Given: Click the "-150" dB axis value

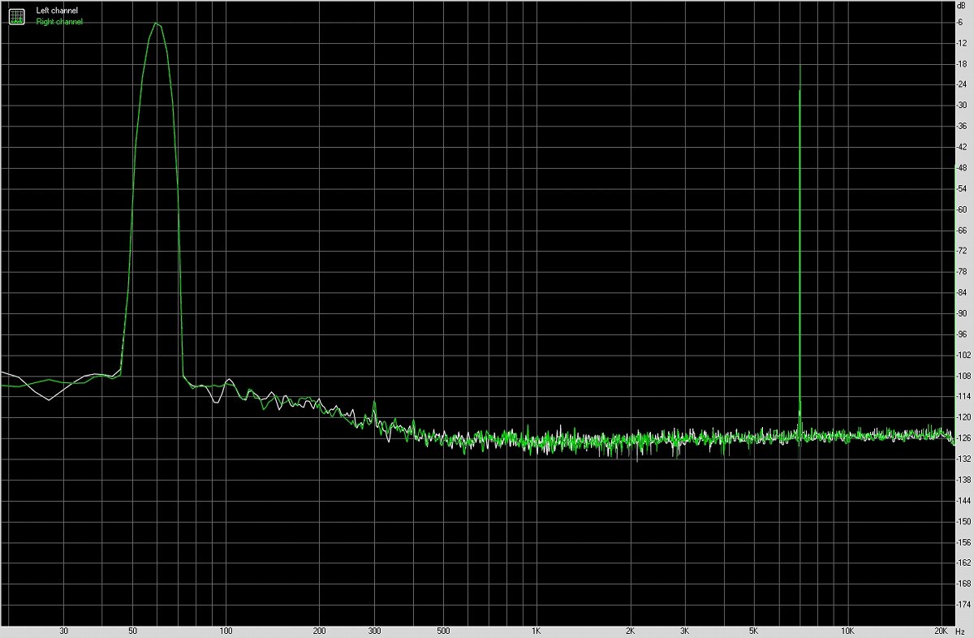Looking at the screenshot, I should (963, 521).
